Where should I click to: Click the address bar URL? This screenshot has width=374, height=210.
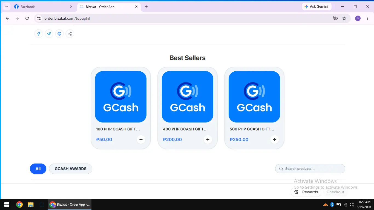(x=67, y=18)
